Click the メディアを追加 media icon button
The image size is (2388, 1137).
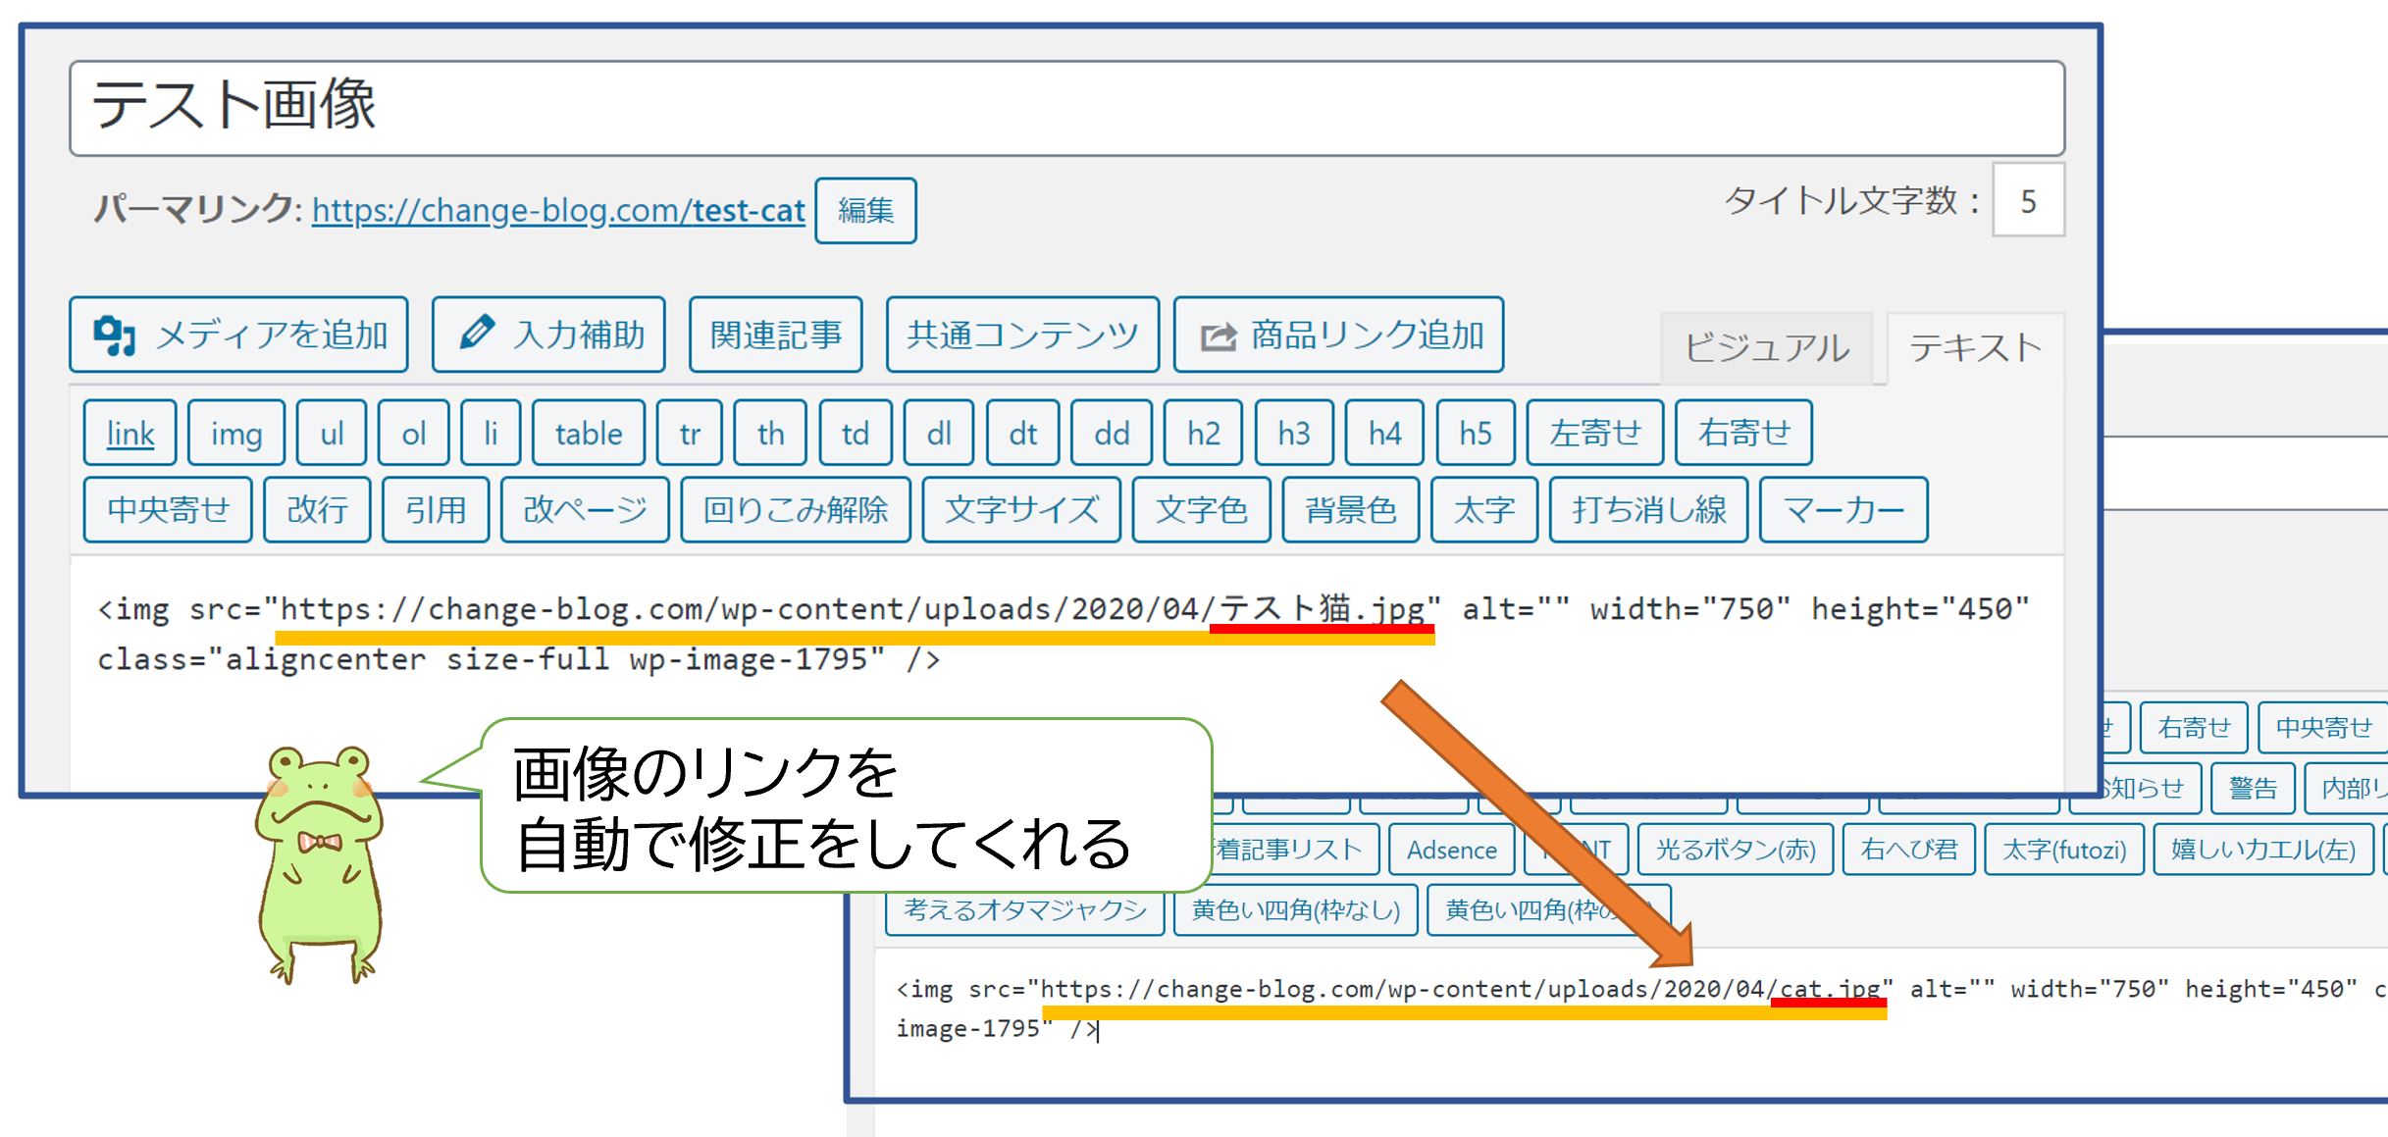click(x=238, y=336)
